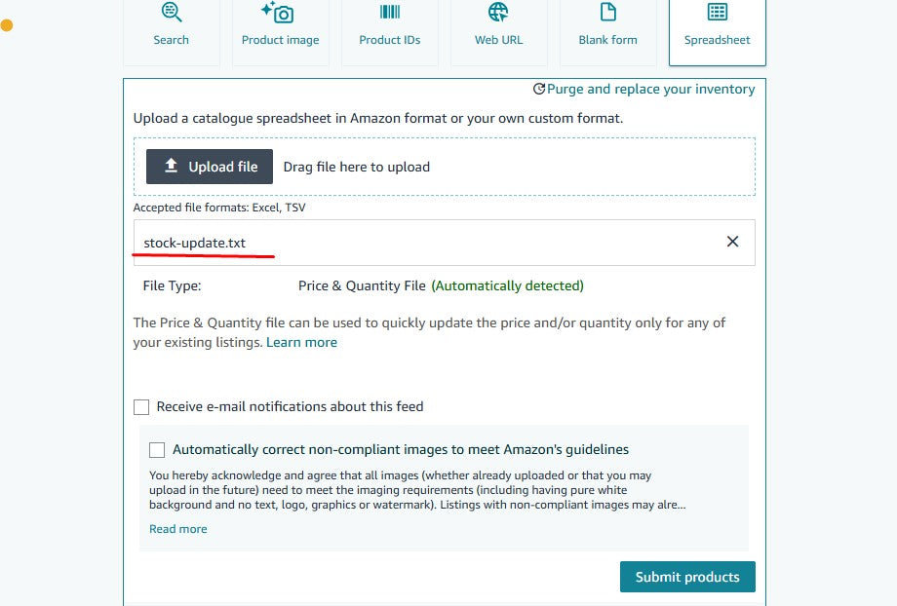Click the blank page form icon
Image resolution: width=897 pixels, height=606 pixels.
tap(608, 12)
